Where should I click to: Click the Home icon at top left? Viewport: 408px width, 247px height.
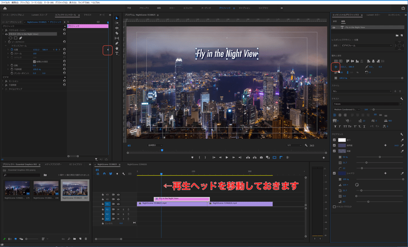click(x=5, y=8)
